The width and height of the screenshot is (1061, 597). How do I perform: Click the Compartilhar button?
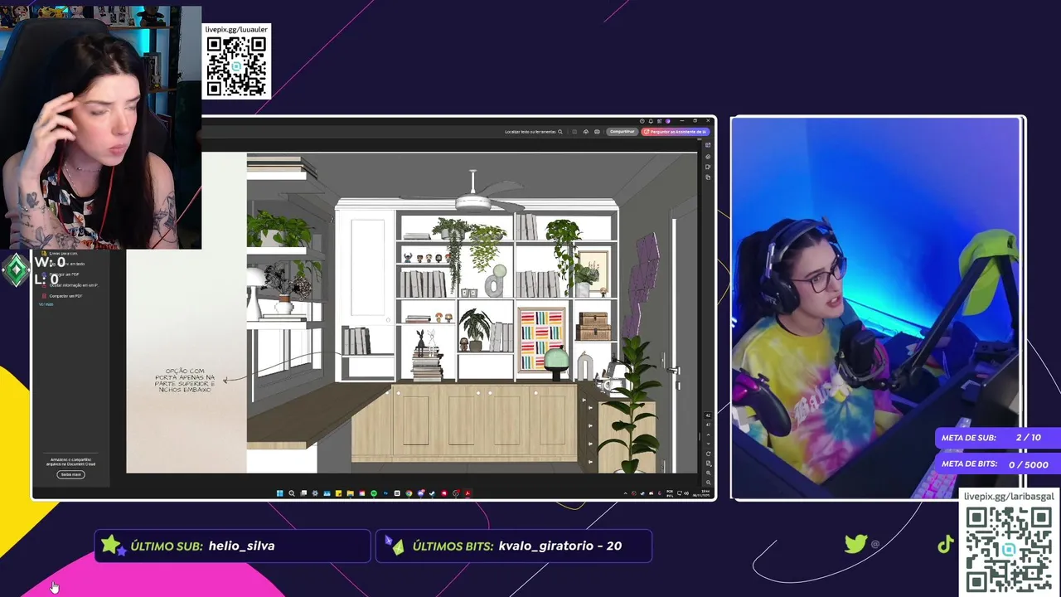(622, 132)
